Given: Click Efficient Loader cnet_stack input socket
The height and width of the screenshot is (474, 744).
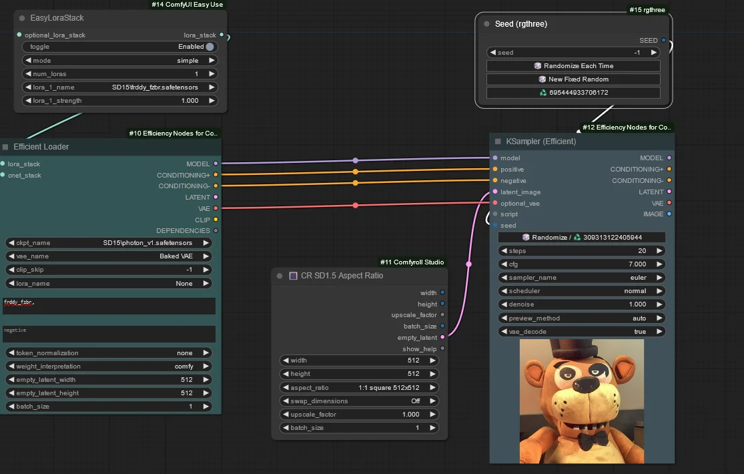Looking at the screenshot, I should click(3, 175).
